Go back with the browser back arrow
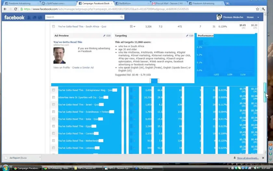 point(5,9)
